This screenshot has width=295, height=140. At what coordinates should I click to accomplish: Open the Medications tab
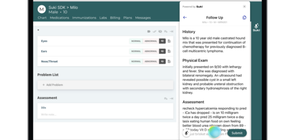(59, 18)
